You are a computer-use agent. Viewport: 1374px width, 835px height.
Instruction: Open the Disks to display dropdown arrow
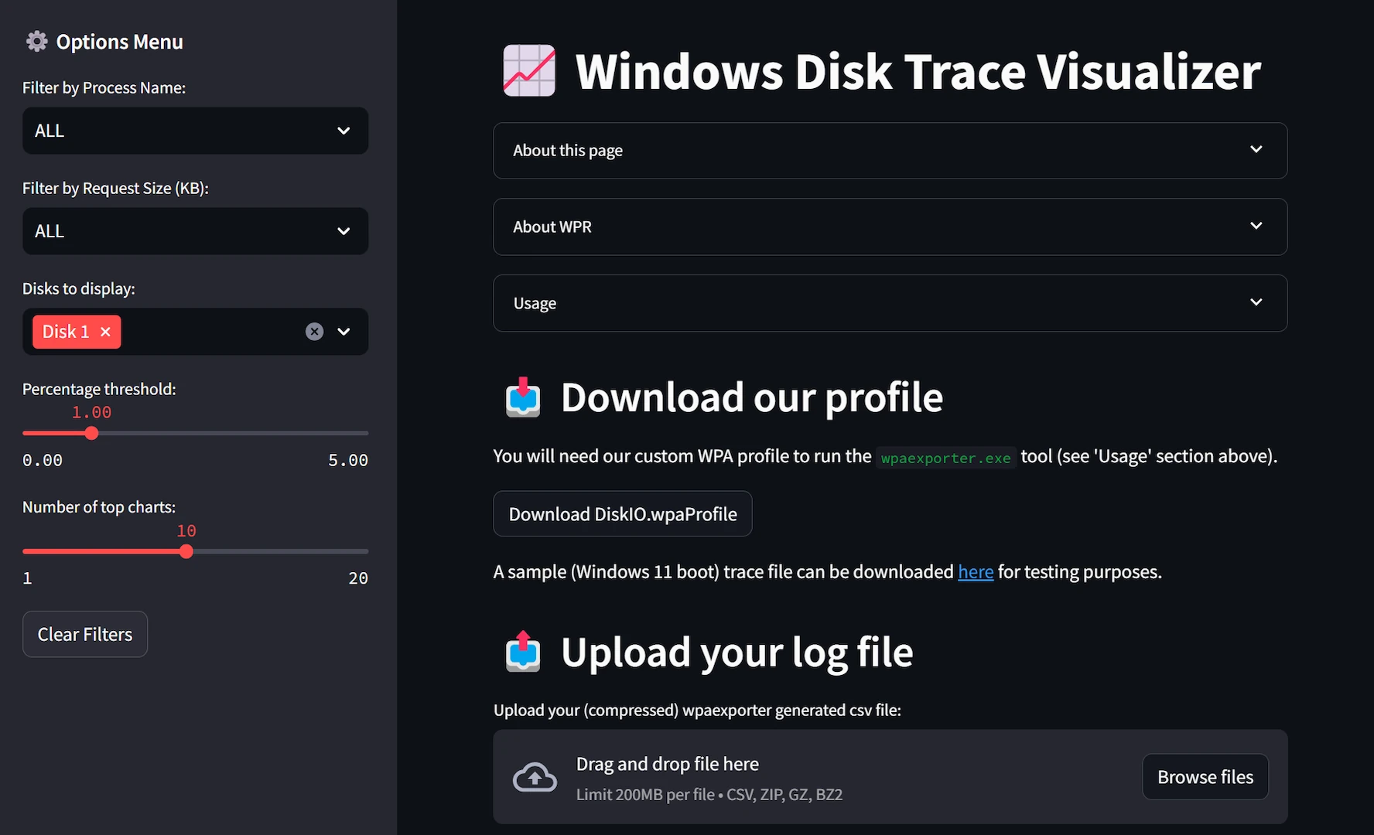pyautogui.click(x=344, y=332)
